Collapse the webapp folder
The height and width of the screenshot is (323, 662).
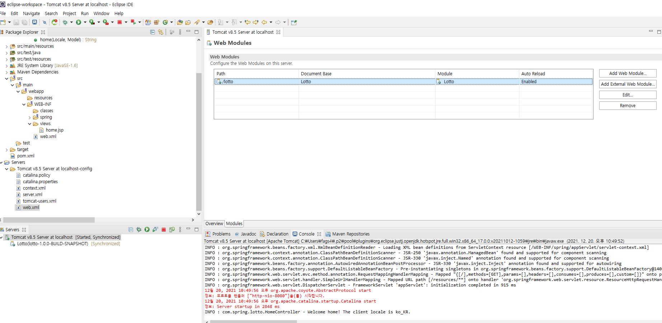(18, 92)
